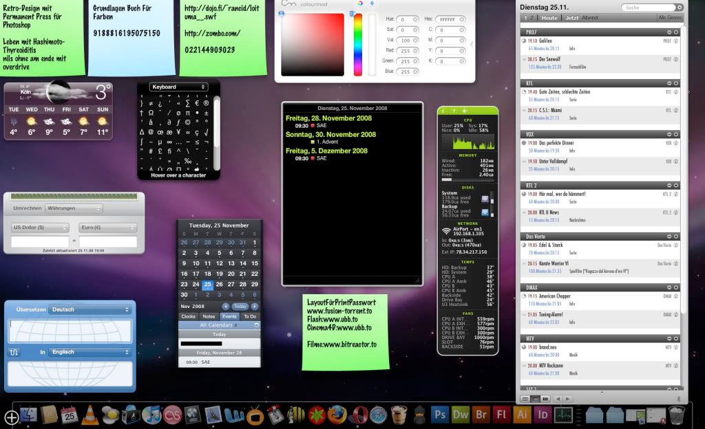
Task: Swap translation languages with arrows button
Action: coord(14,352)
